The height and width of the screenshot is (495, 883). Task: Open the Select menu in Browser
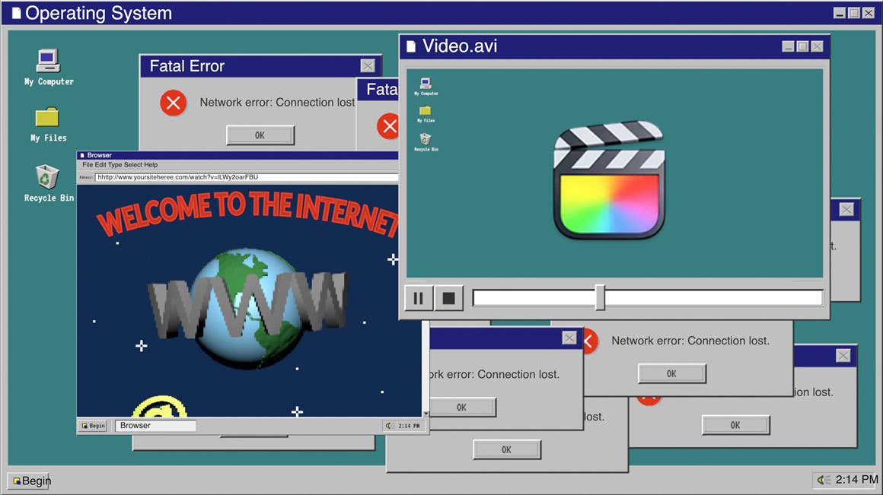(133, 164)
